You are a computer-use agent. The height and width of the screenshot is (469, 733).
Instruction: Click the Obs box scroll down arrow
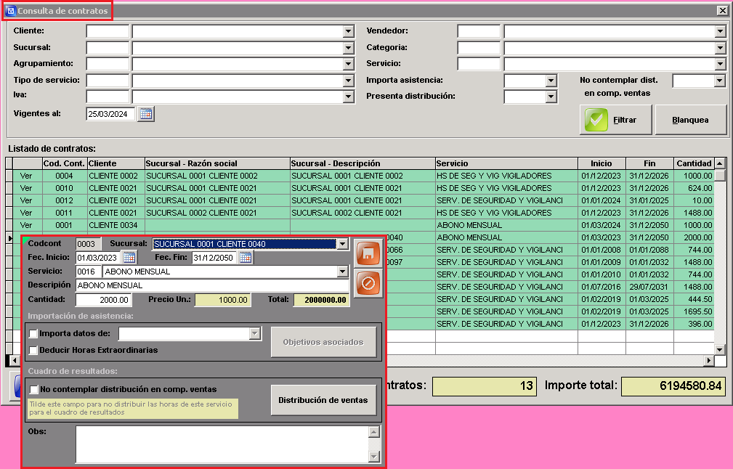pyautogui.click(x=373, y=457)
